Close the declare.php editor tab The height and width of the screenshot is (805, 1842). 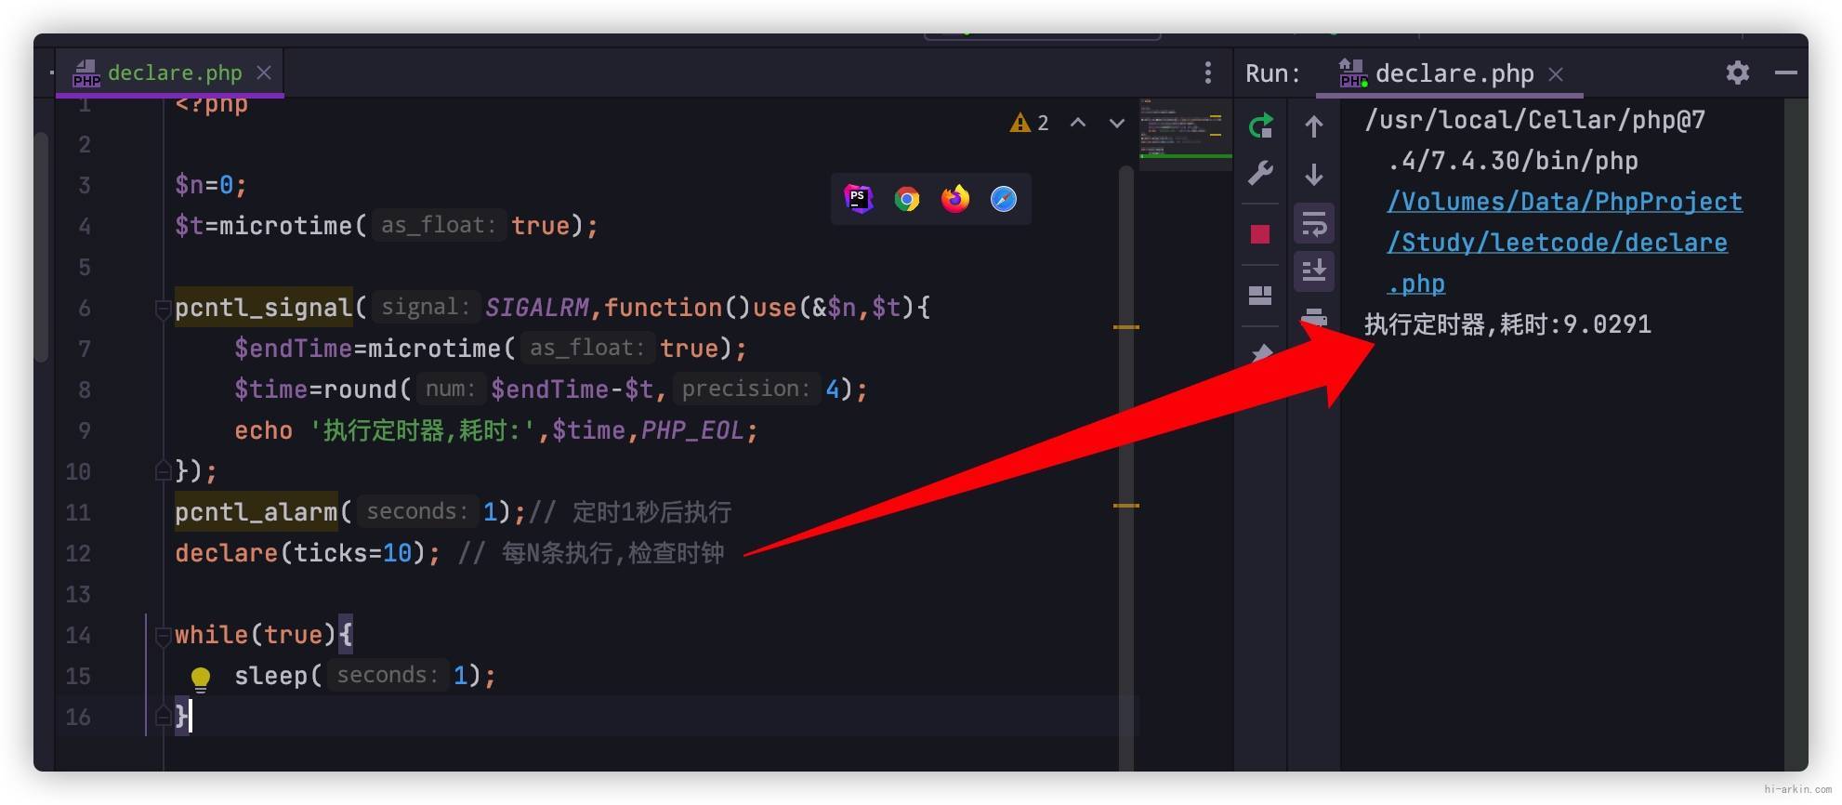(x=264, y=73)
